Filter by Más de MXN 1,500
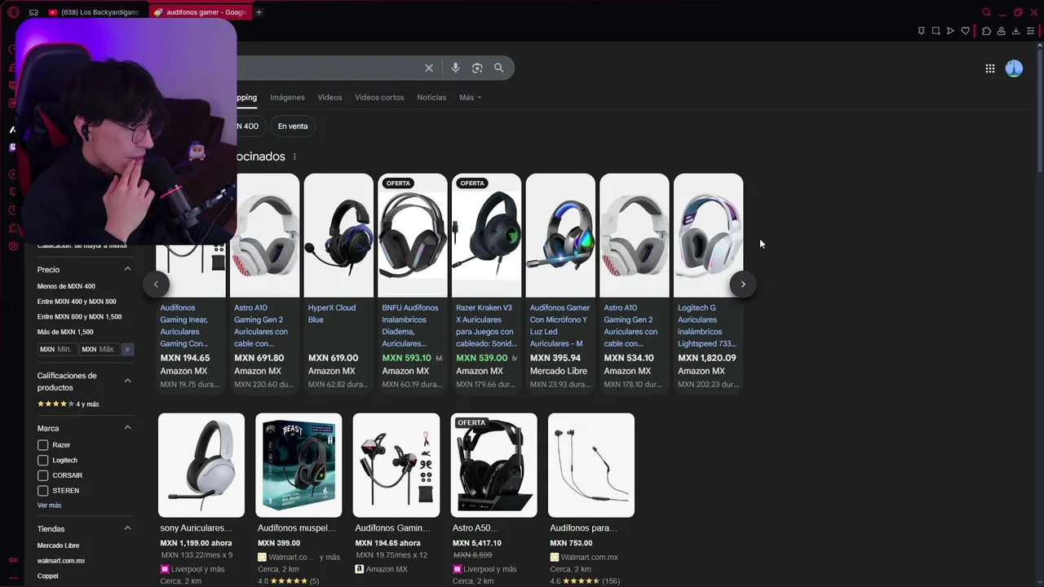 tap(65, 332)
